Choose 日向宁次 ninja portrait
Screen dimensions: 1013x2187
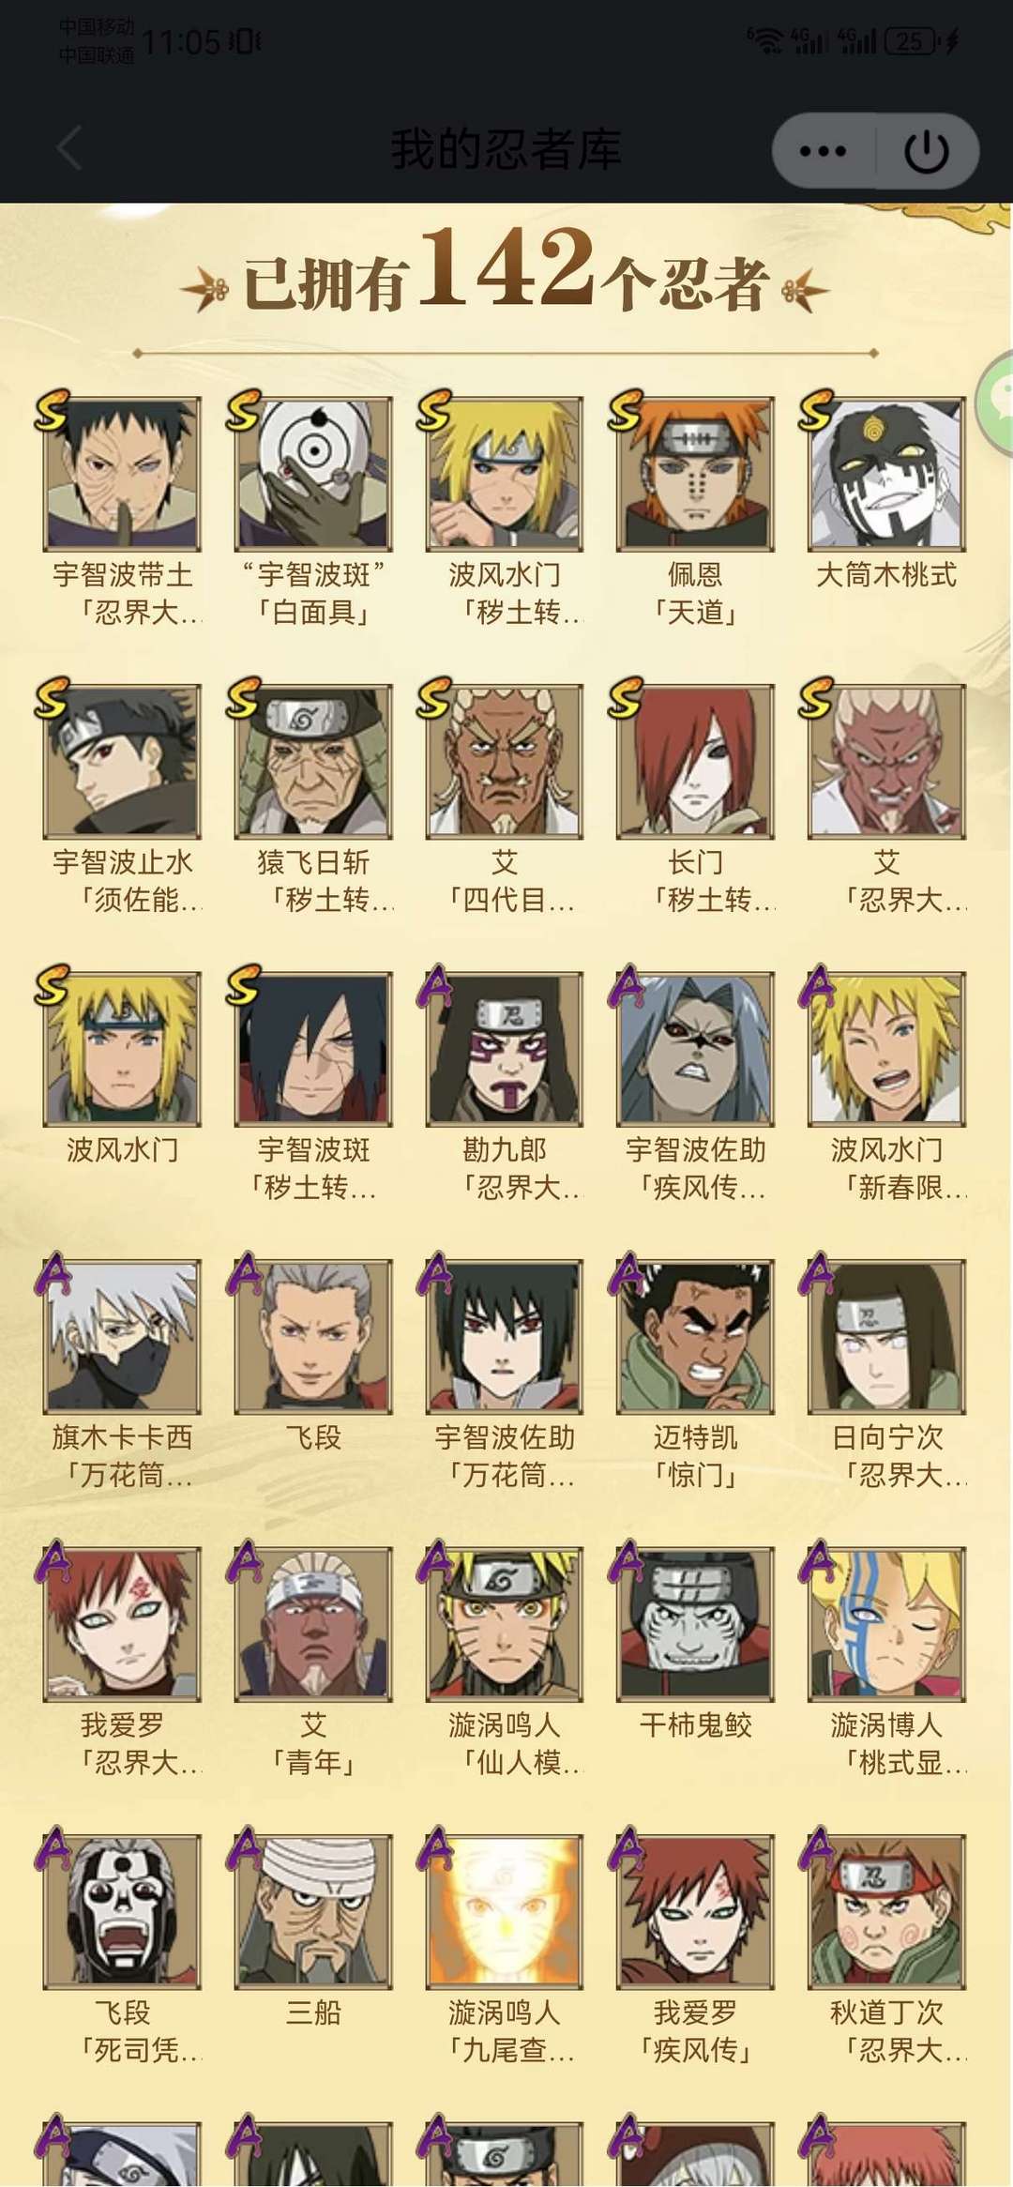point(886,1337)
